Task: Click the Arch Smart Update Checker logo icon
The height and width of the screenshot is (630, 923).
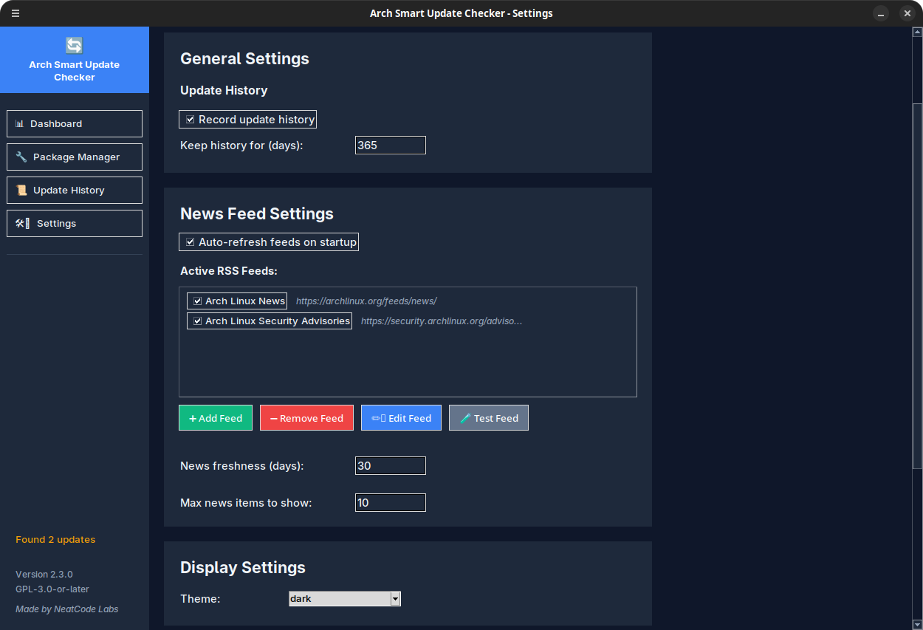Action: pos(75,46)
